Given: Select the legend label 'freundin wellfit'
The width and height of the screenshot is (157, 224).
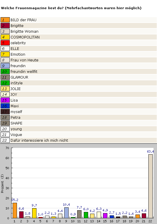Looking at the screenshot, I should click(24, 71).
